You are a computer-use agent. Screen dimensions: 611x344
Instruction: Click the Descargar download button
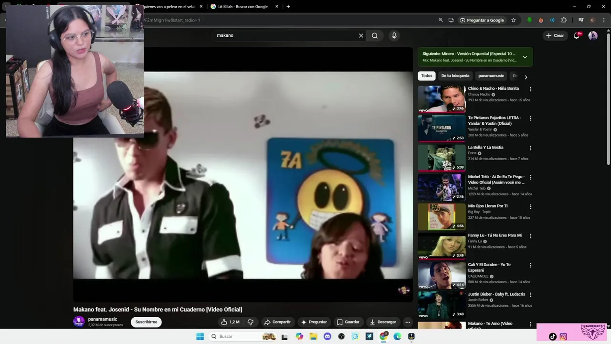[383, 322]
